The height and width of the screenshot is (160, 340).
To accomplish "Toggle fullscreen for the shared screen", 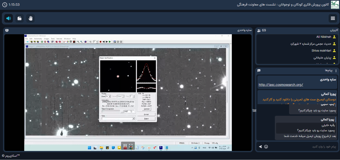I will (131, 146).
